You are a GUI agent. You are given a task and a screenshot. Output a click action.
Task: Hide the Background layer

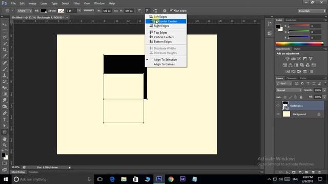click(278, 114)
